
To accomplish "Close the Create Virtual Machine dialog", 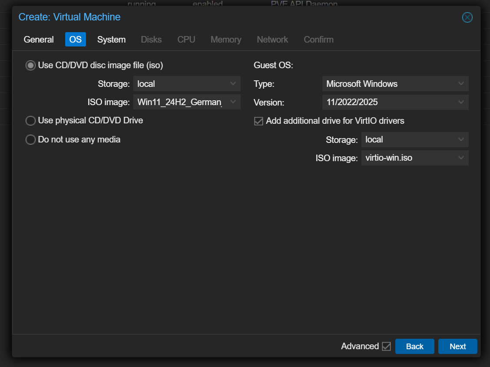I will 467,17.
